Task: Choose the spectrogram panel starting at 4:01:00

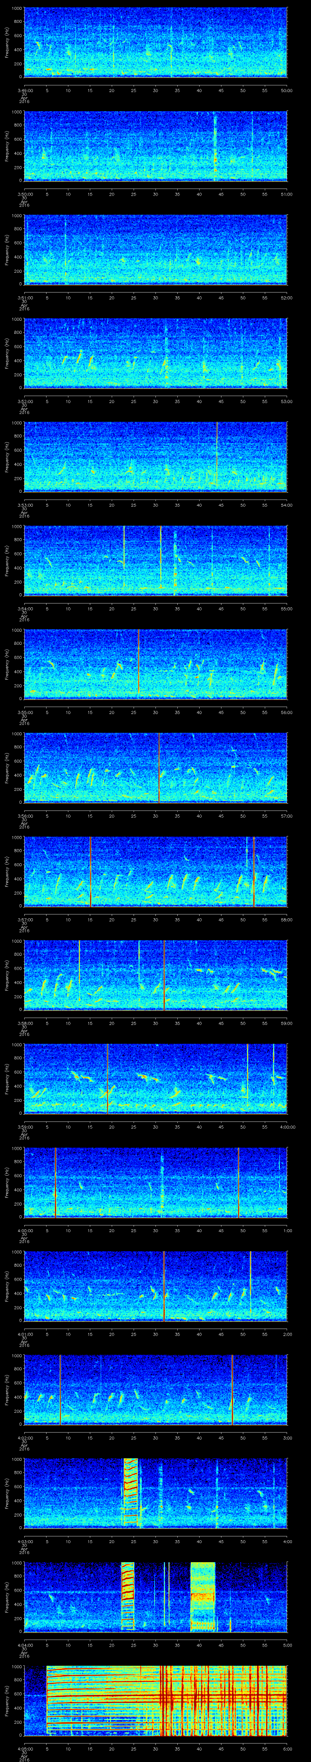Action: (x=155, y=1285)
